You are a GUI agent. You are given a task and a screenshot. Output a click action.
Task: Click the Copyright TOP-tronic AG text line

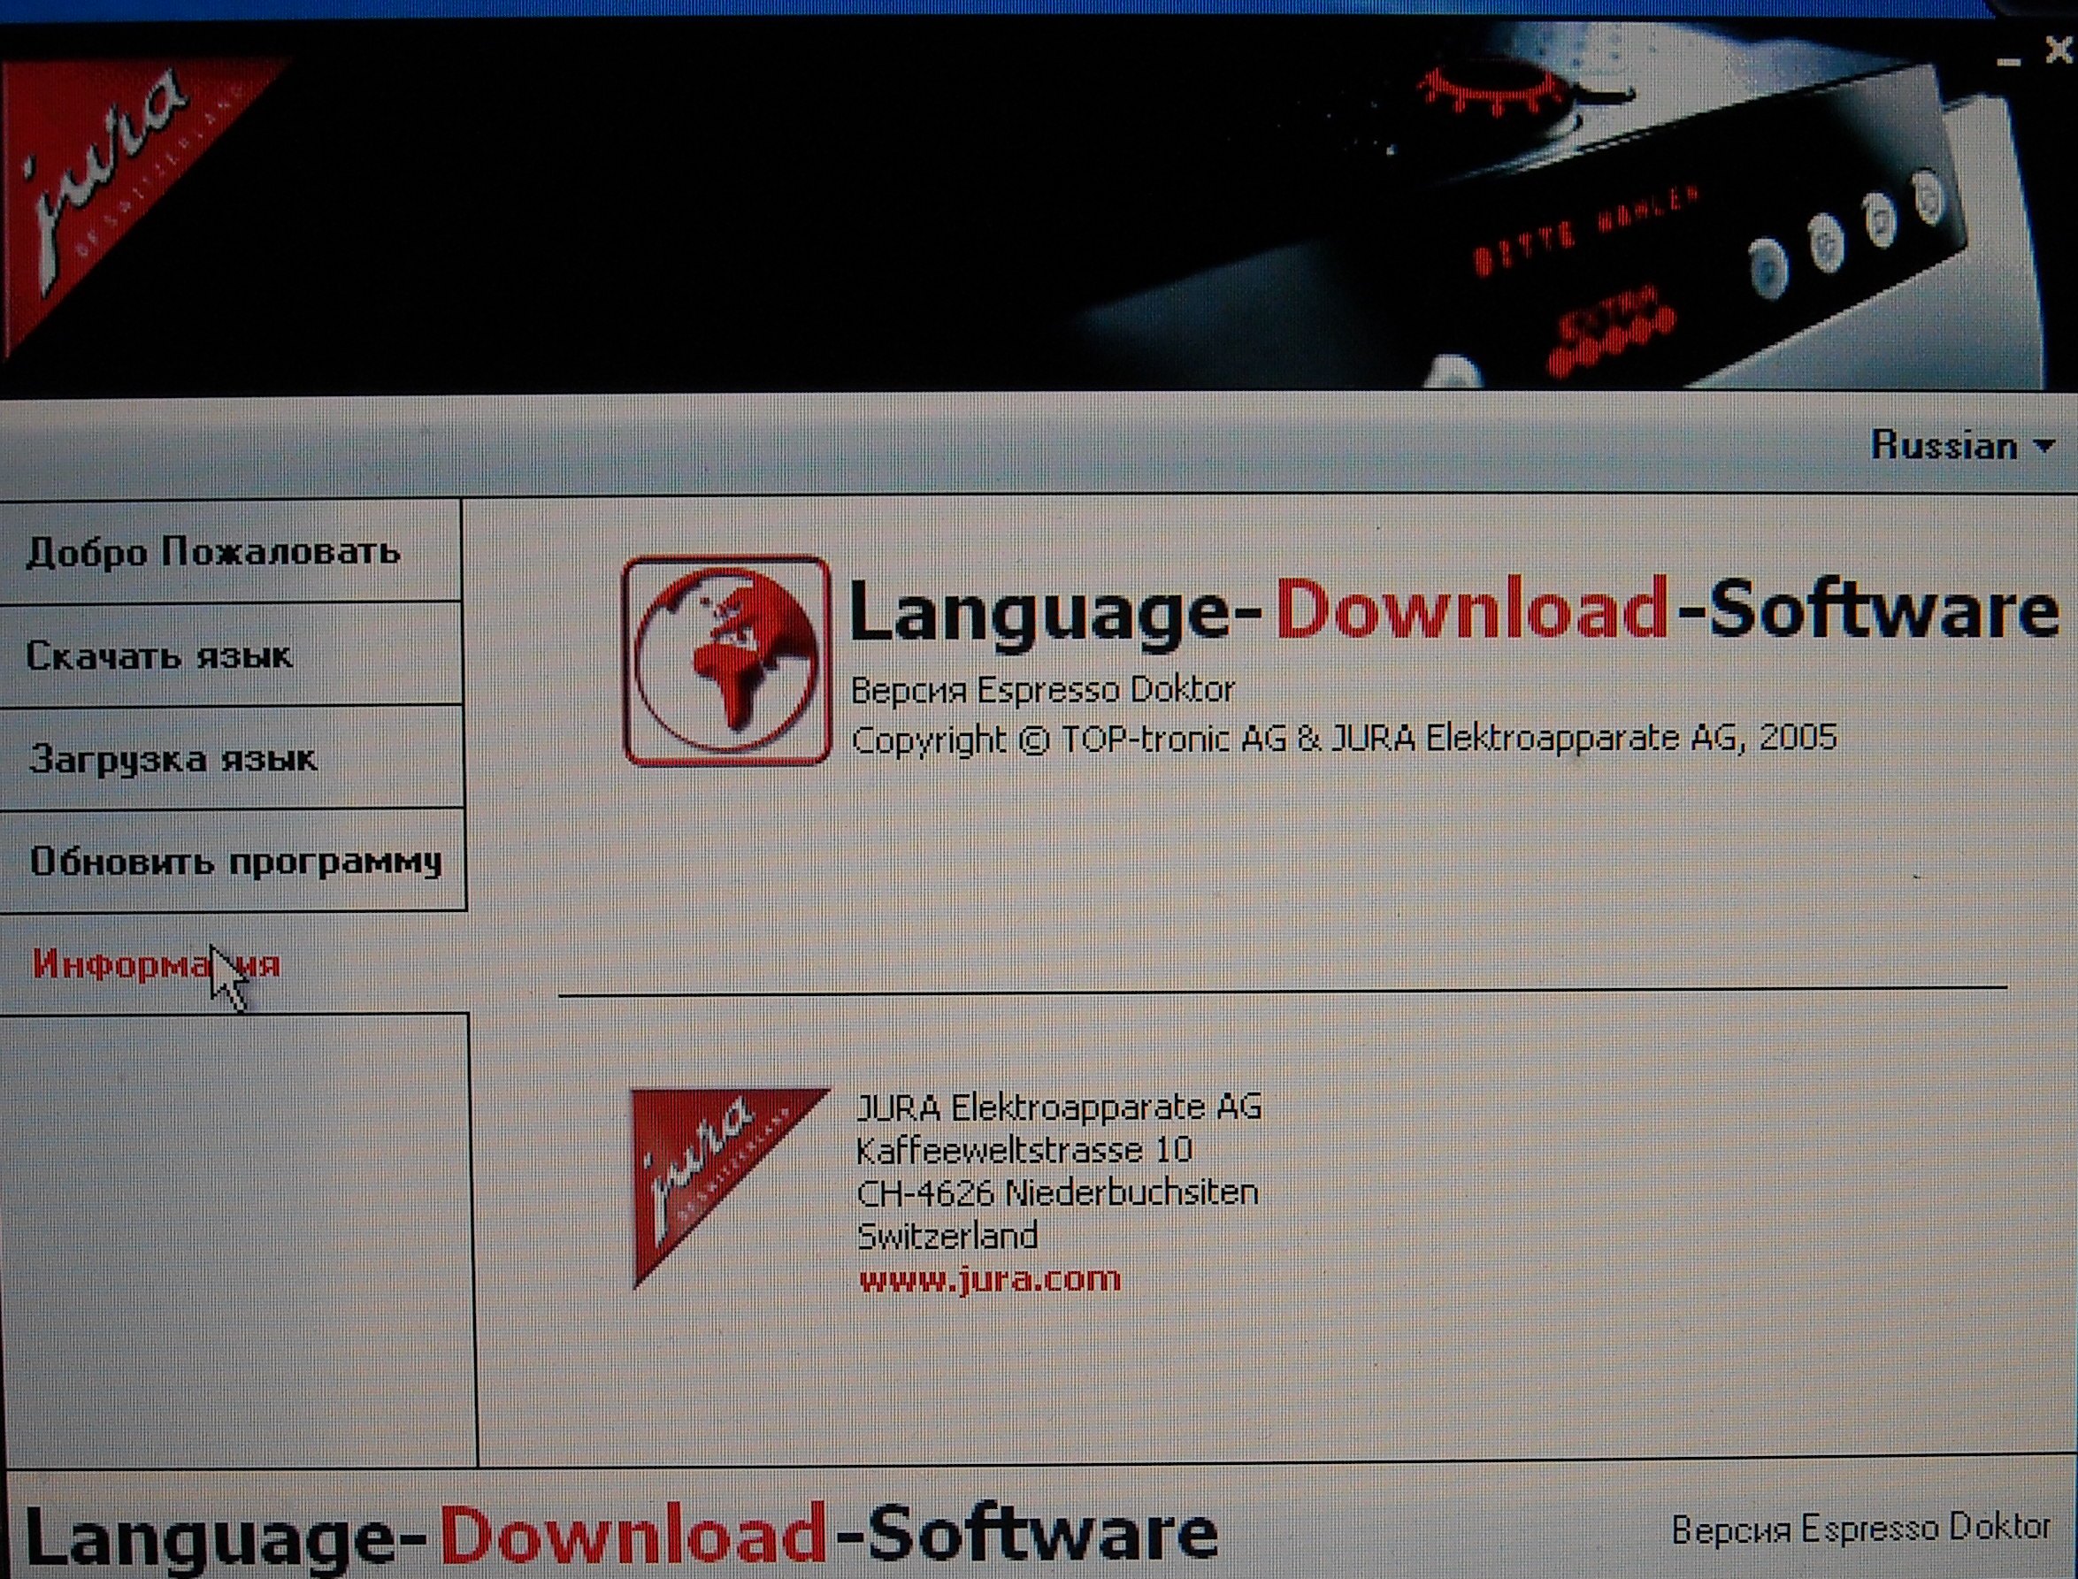(1343, 739)
